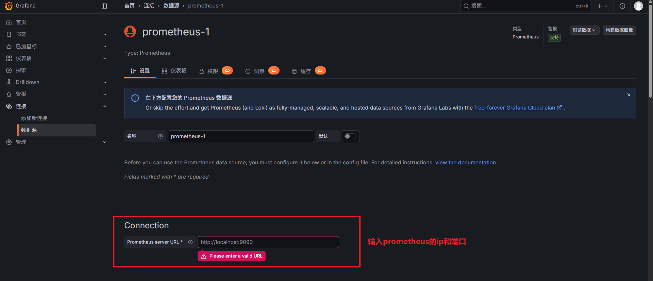
Task: Click the cloud badge next to 缓存
Action: [x=320, y=70]
